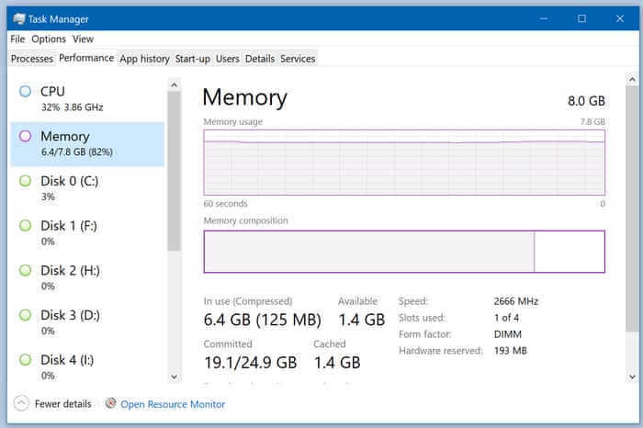The width and height of the screenshot is (643, 428).
Task: Switch to the Start-up tab
Action: (x=192, y=59)
